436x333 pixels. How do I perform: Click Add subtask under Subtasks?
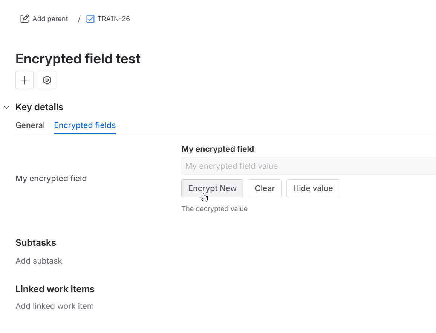[x=39, y=261]
